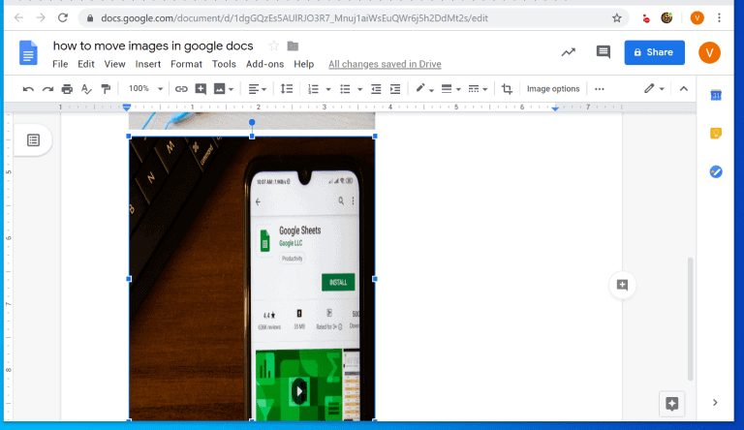This screenshot has height=430, width=744.
Task: Click the blue Share button
Action: [654, 52]
